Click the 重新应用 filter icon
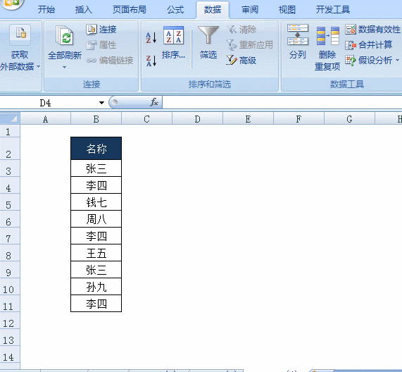 coord(232,45)
